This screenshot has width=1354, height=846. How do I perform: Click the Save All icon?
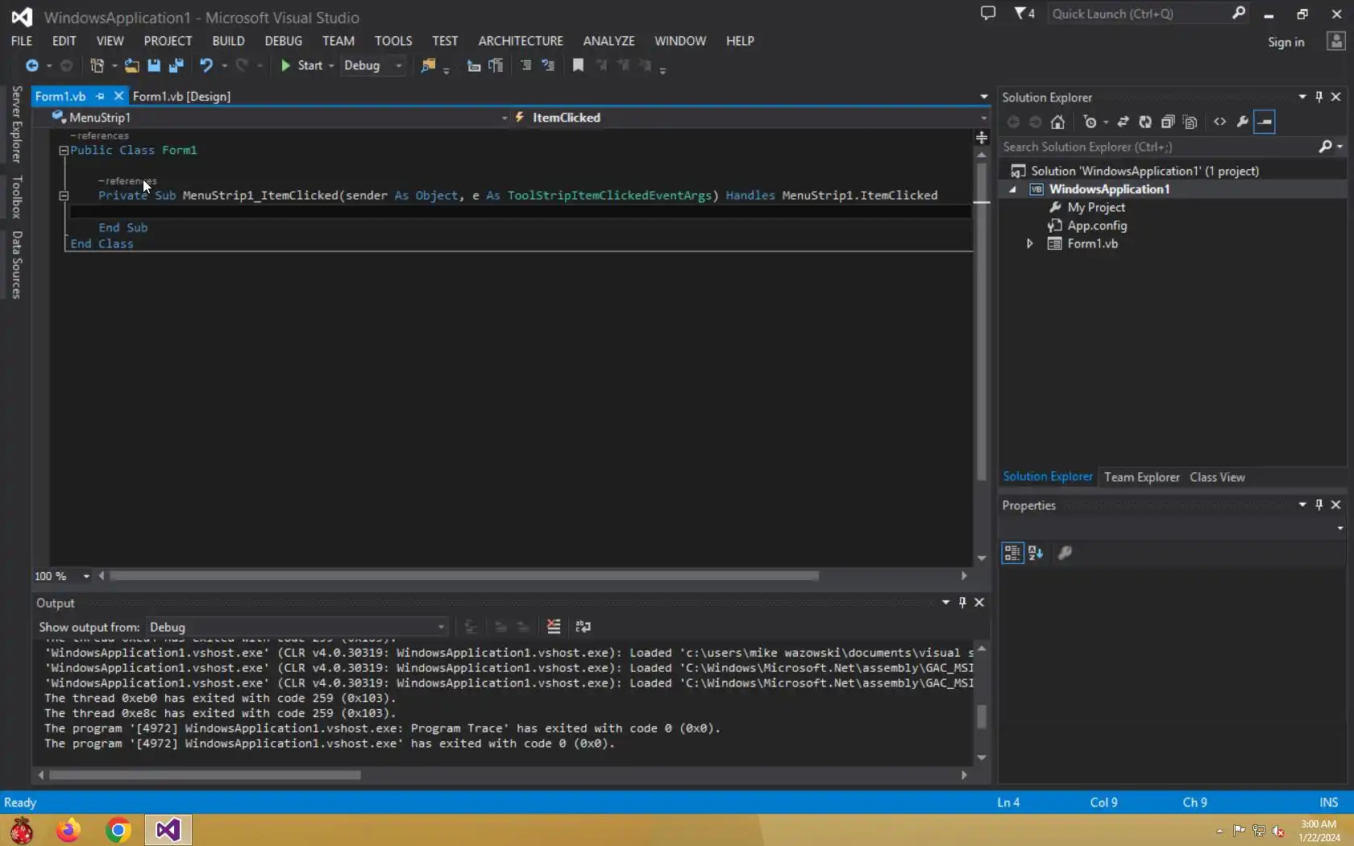177,65
